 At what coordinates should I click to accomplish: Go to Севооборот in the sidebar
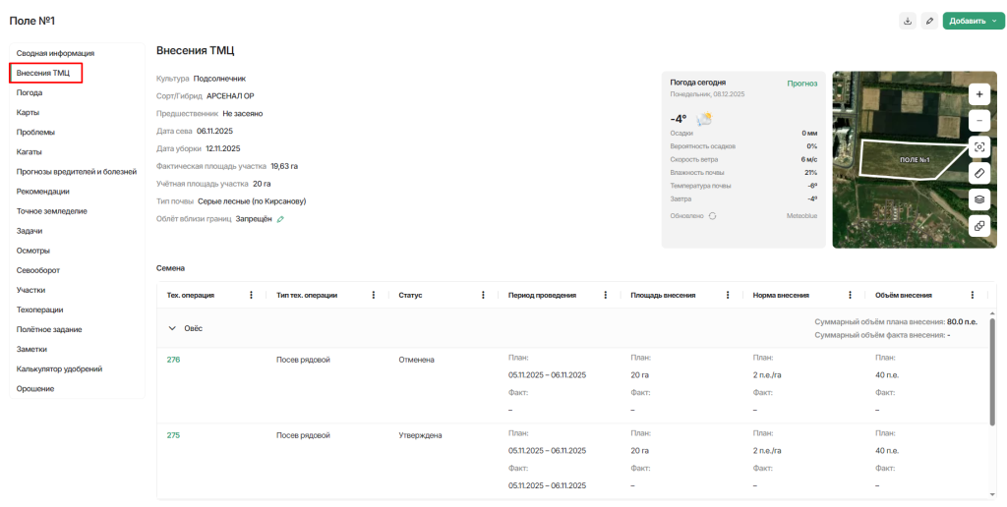tap(38, 270)
